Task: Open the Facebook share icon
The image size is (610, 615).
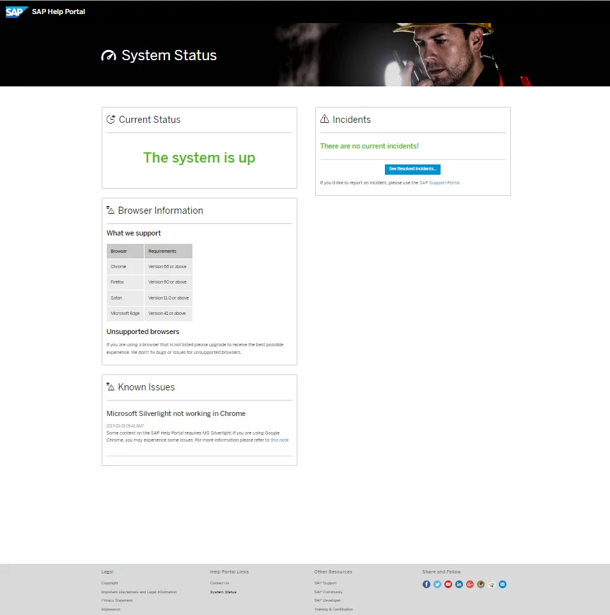Action: tap(426, 584)
